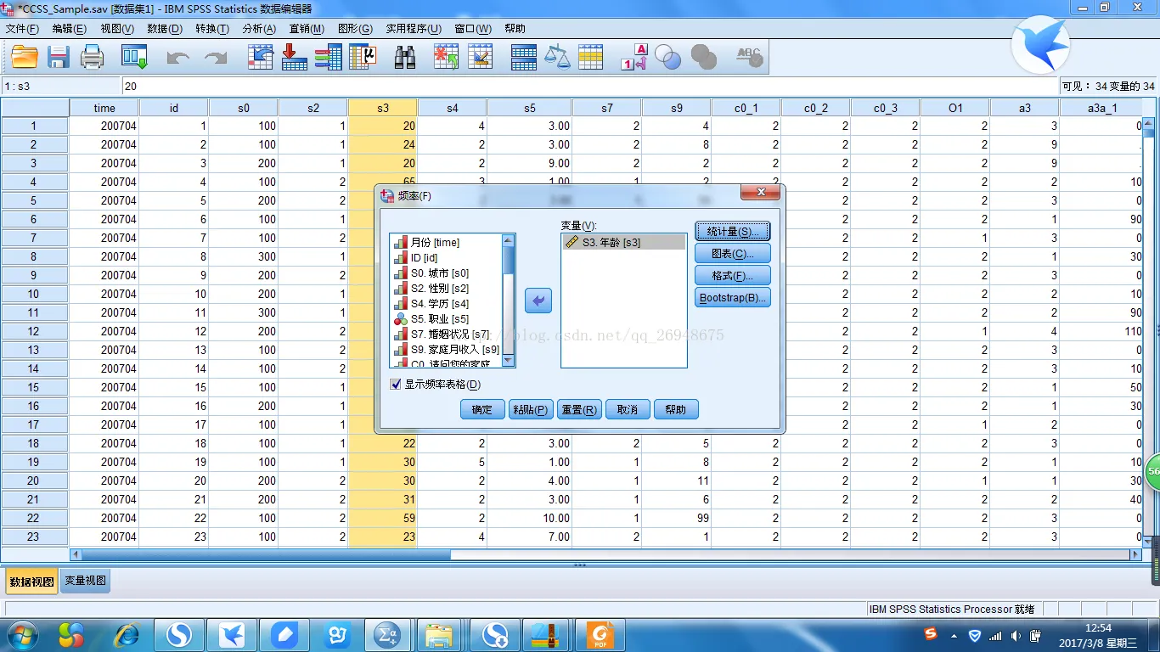The image size is (1160, 652).
Task: Click the 重置(R) button
Action: tap(579, 409)
